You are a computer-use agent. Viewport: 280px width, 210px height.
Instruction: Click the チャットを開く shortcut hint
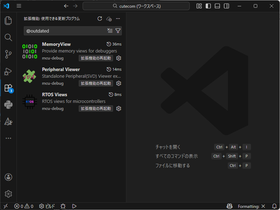(x=168, y=147)
